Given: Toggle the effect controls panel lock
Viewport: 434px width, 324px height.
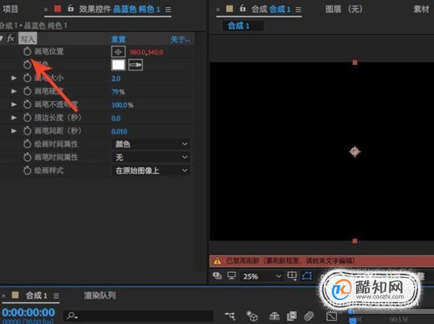Looking at the screenshot, I should [71, 8].
